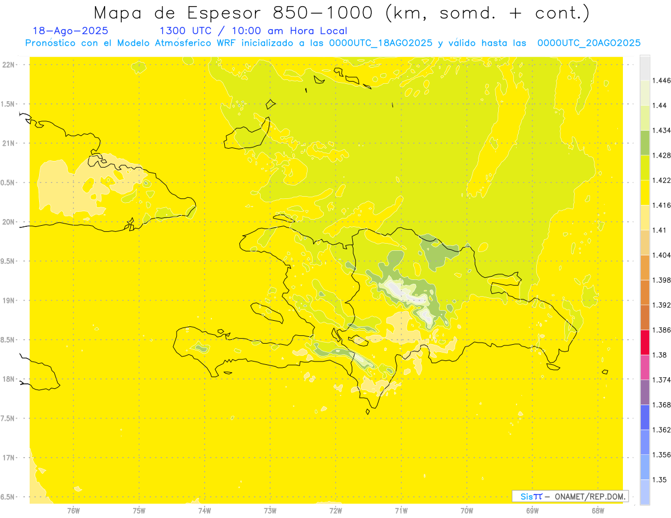This screenshot has height=518, width=671.
Task: Click the red legend swatch between 1.38 and 1.386
Action: pyautogui.click(x=645, y=343)
